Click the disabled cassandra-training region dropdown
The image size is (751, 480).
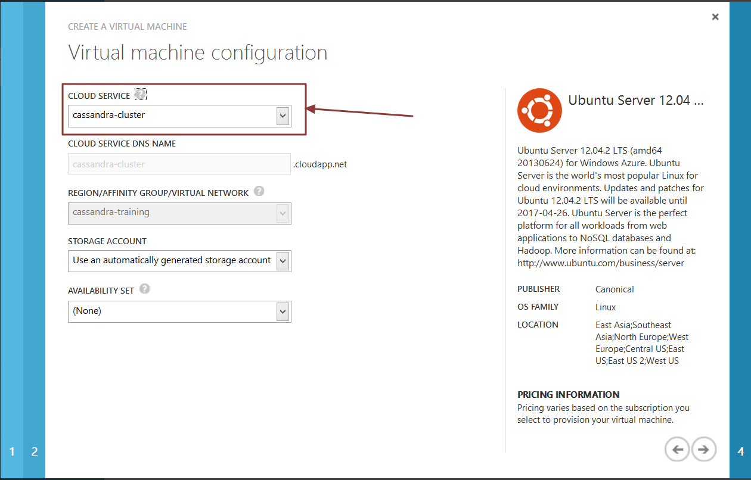click(179, 213)
